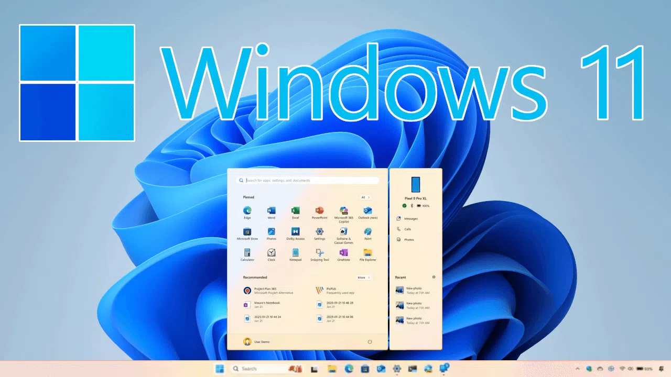Viewport: 671px width, 377px height.
Task: Open the phone panel settings gear
Action: (x=434, y=277)
